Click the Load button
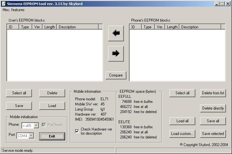Screen dimensions: 232x154 tap(52, 106)
